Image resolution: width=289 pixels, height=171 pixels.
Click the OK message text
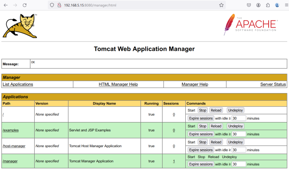33,62
